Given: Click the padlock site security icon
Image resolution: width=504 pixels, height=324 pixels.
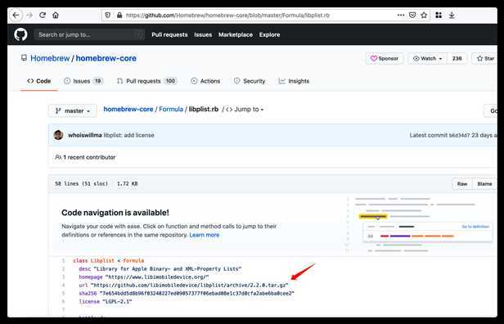Looking at the screenshot, I should pyautogui.click(x=119, y=15).
